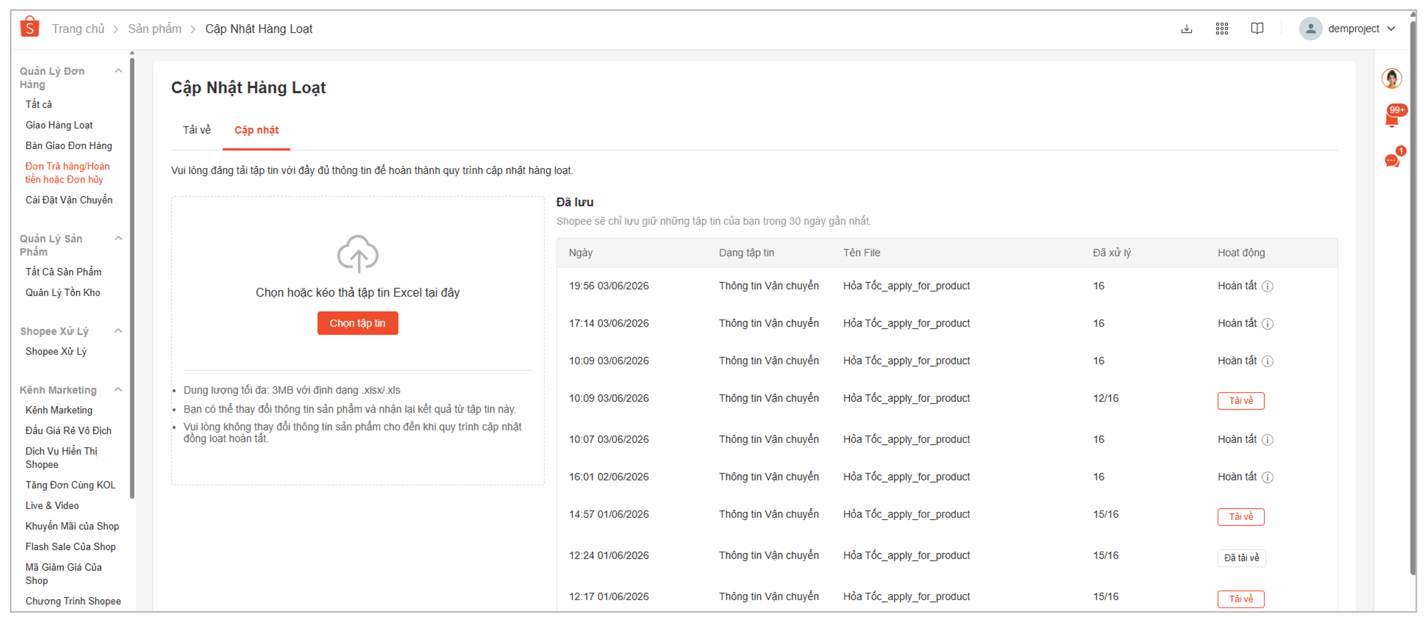This screenshot has height=622, width=1427.
Task: Open the apps grid icon
Action: click(1222, 29)
